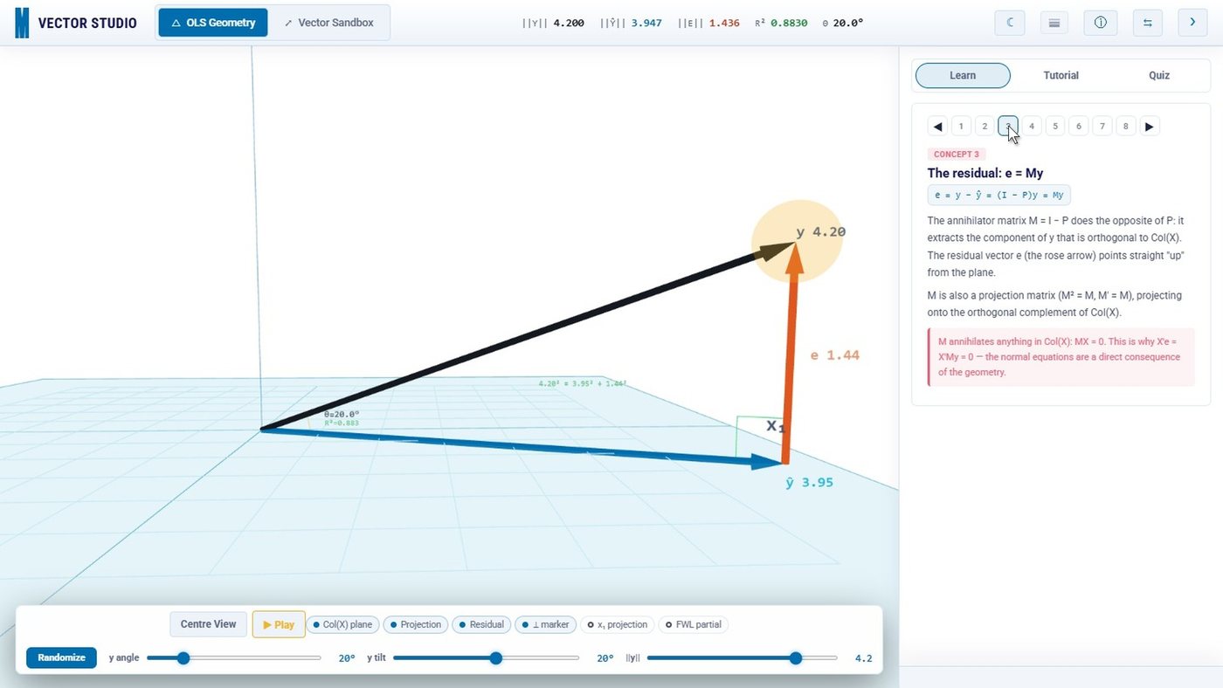
Task: Click the 'e 1.44' residual label
Action: pyautogui.click(x=835, y=355)
